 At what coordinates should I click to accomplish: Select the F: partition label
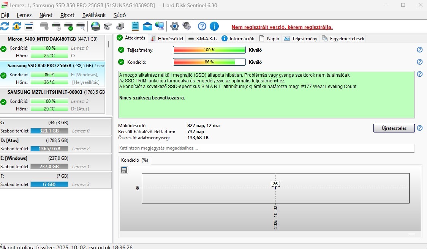click(2, 176)
